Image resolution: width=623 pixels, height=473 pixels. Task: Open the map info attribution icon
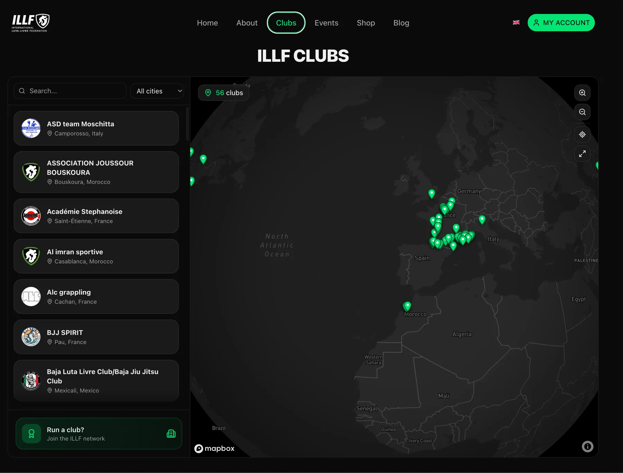click(x=587, y=446)
